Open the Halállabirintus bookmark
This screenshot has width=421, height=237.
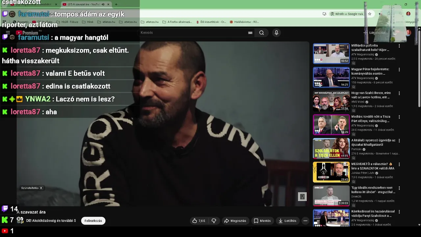tap(244, 22)
